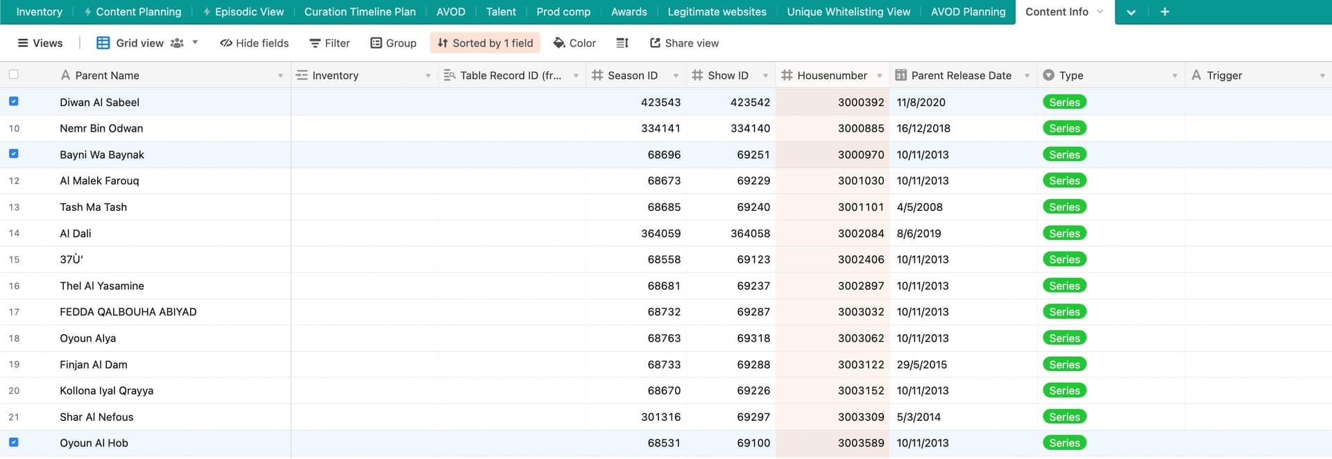Uncheck the Oyoun Al Hob row checkbox
The width and height of the screenshot is (1332, 459).
click(x=13, y=442)
